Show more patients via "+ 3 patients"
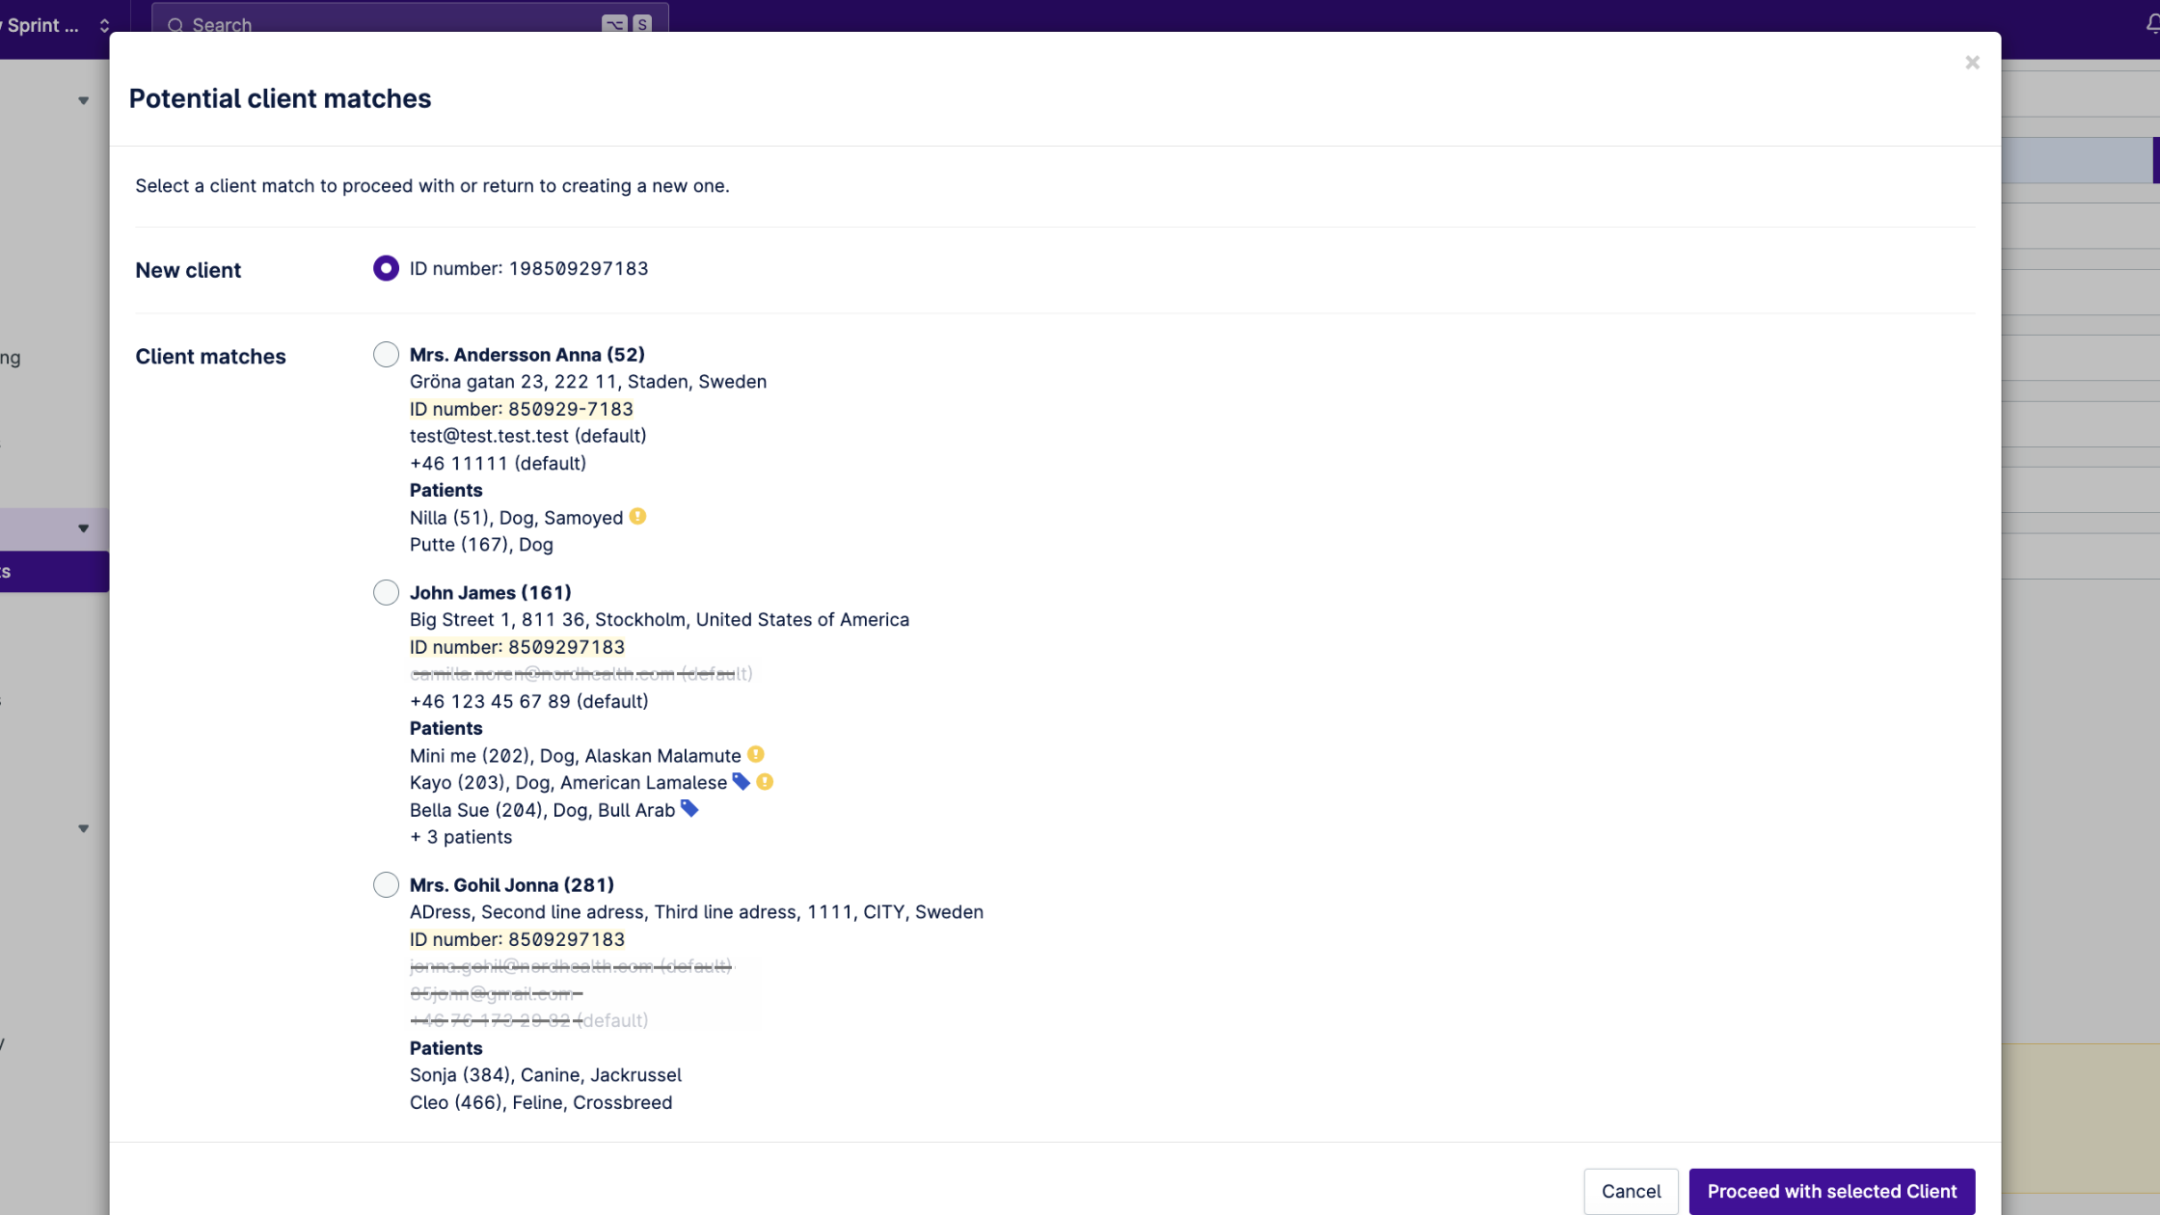 (x=461, y=836)
